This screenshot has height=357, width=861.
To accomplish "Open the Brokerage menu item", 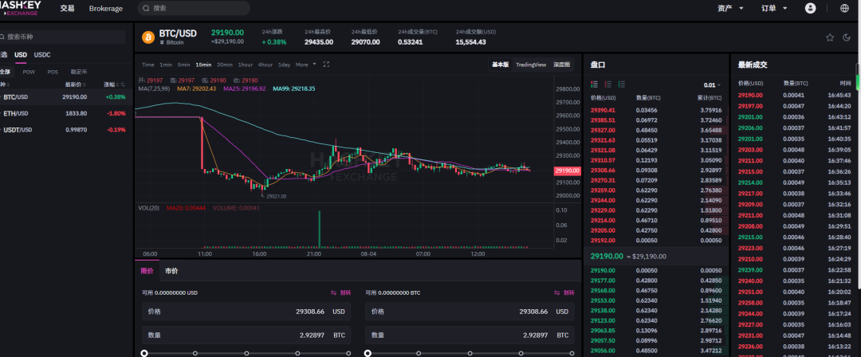I will 106,8.
